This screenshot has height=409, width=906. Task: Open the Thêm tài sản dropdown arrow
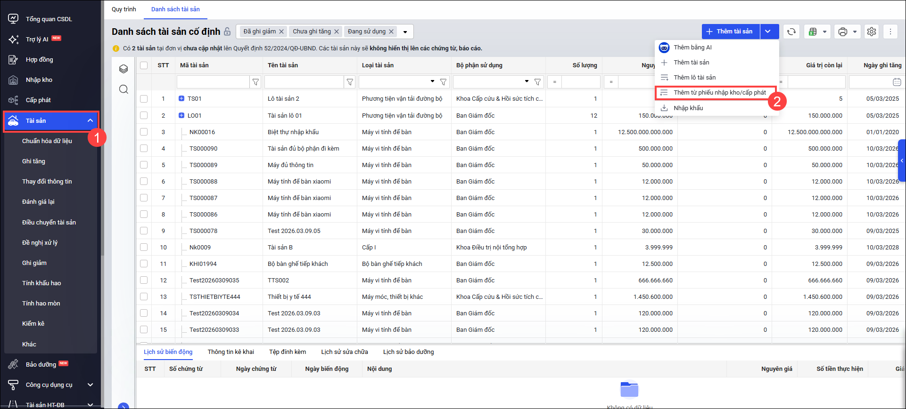pos(768,32)
